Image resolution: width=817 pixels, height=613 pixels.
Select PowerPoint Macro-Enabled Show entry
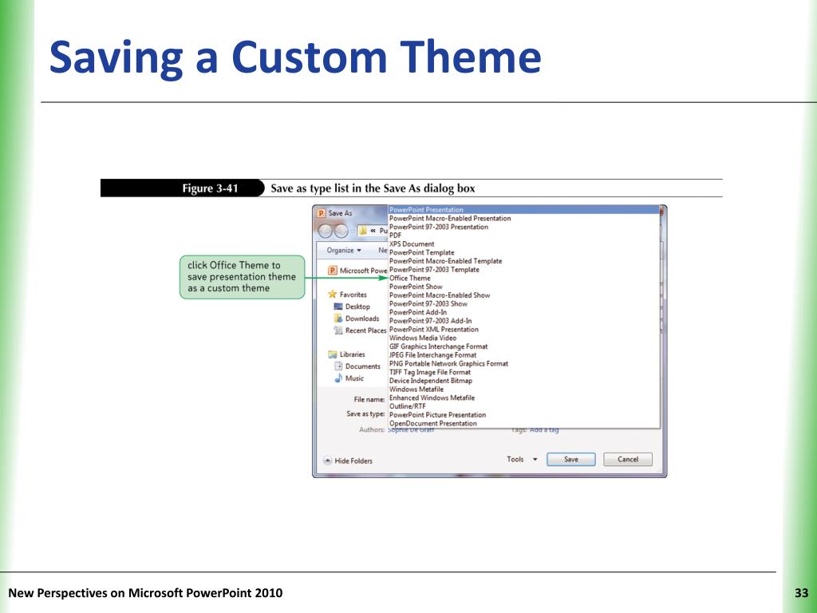coord(523,295)
